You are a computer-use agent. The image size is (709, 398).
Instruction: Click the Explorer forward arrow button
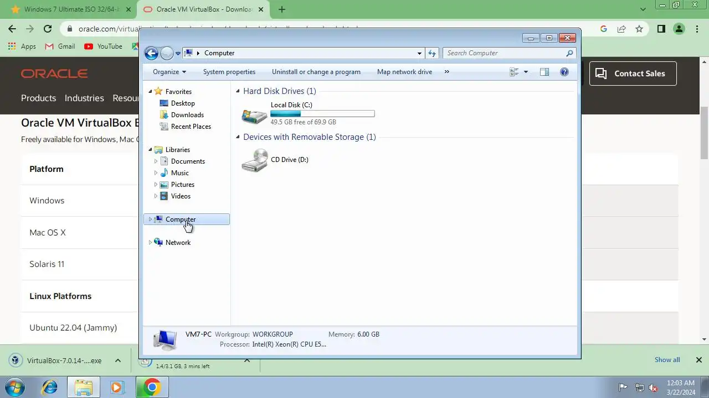(167, 53)
